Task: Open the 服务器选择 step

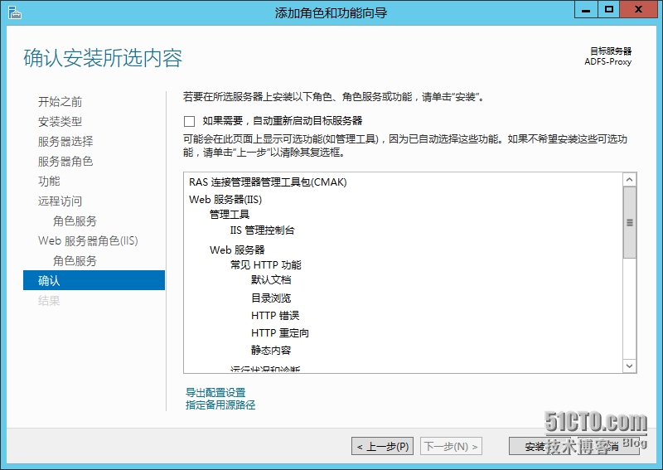Action: pos(65,142)
